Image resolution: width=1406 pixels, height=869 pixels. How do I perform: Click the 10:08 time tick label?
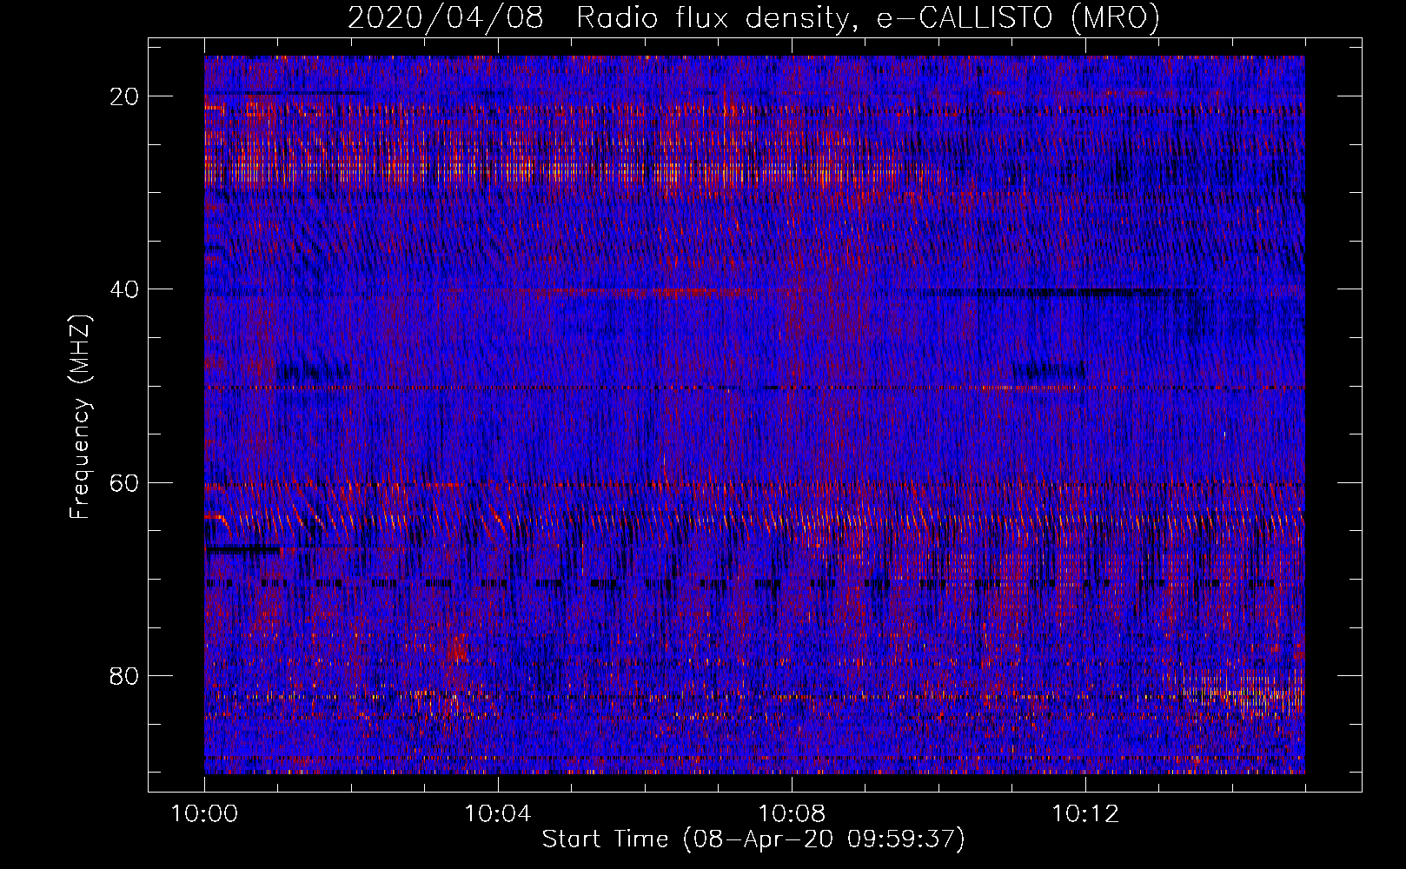(792, 814)
